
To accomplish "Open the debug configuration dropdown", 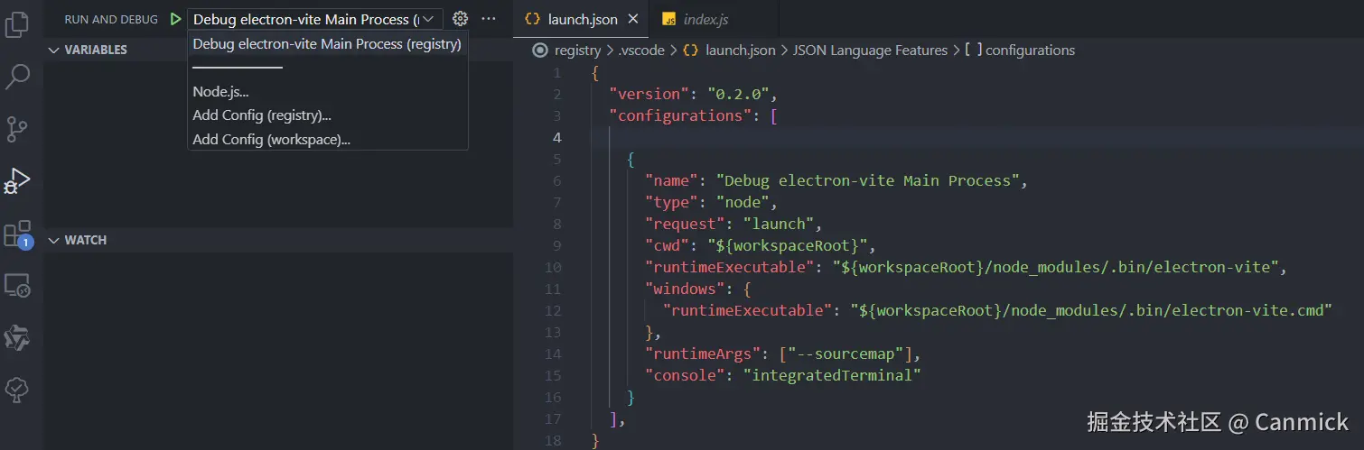I will (x=315, y=19).
